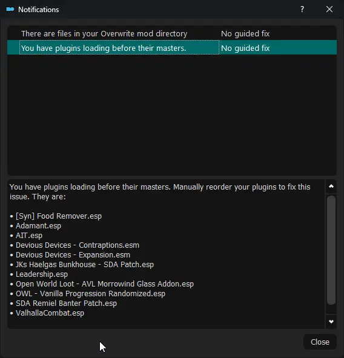344x358 pixels.
Task: Click the Mod Organizer logo icon
Action: tap(10, 9)
